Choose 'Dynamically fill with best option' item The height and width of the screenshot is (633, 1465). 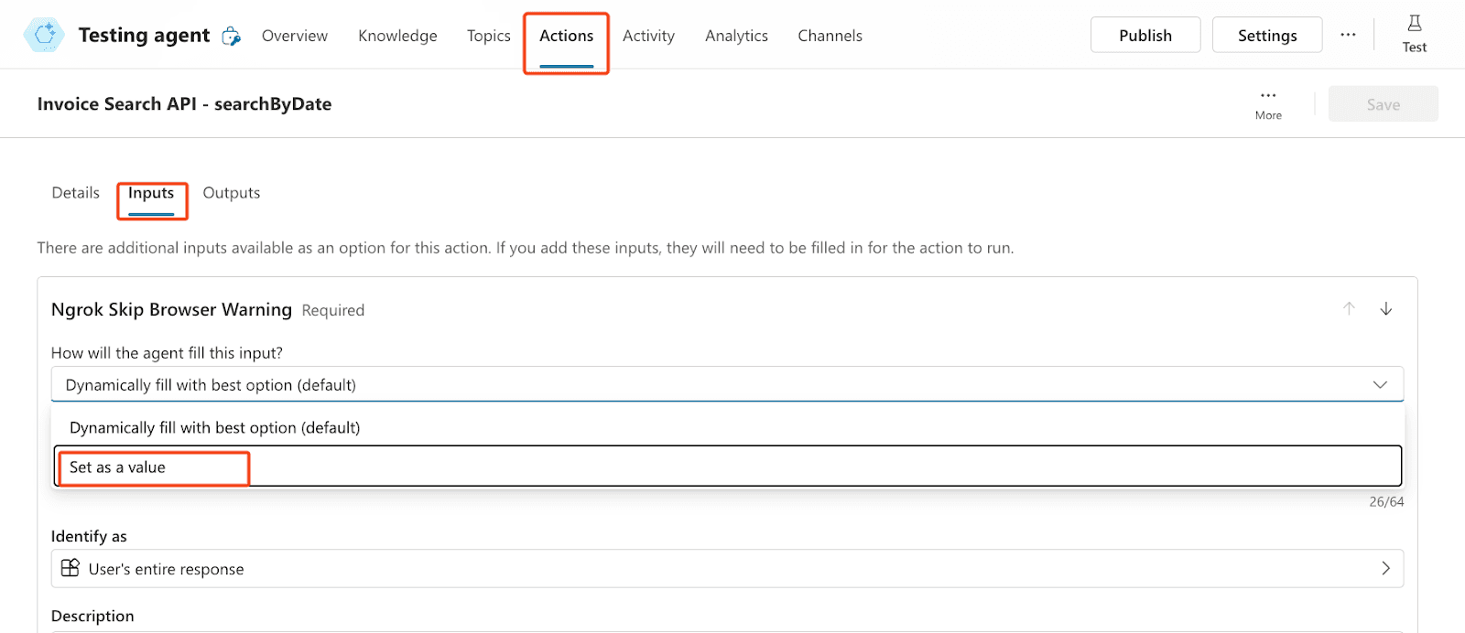215,428
